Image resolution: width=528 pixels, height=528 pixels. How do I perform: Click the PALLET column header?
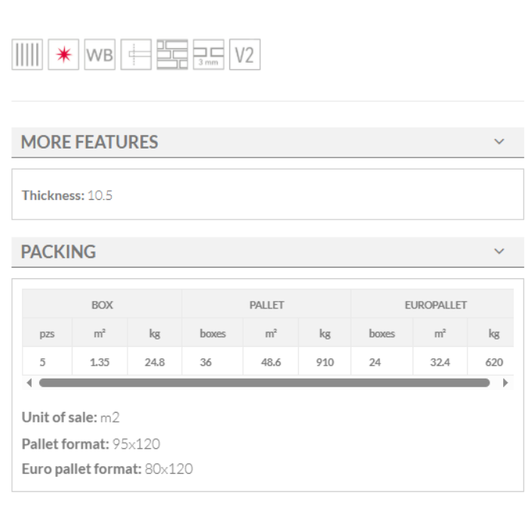[266, 305]
